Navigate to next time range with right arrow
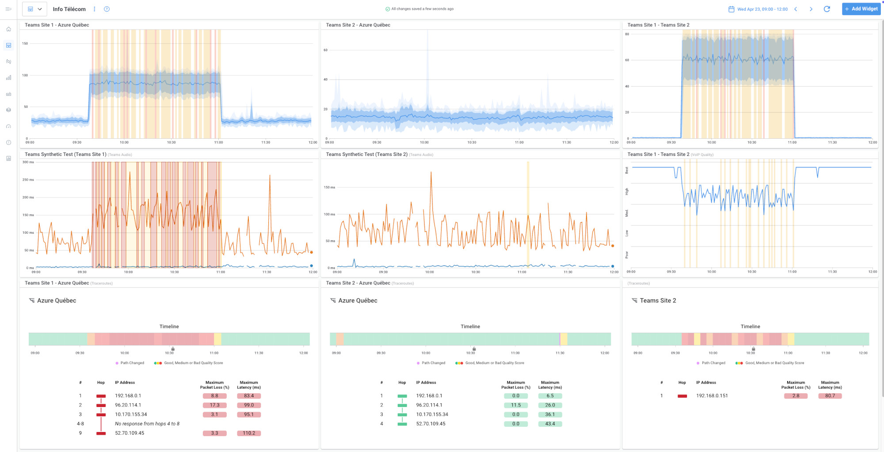The image size is (884, 452). pos(811,9)
